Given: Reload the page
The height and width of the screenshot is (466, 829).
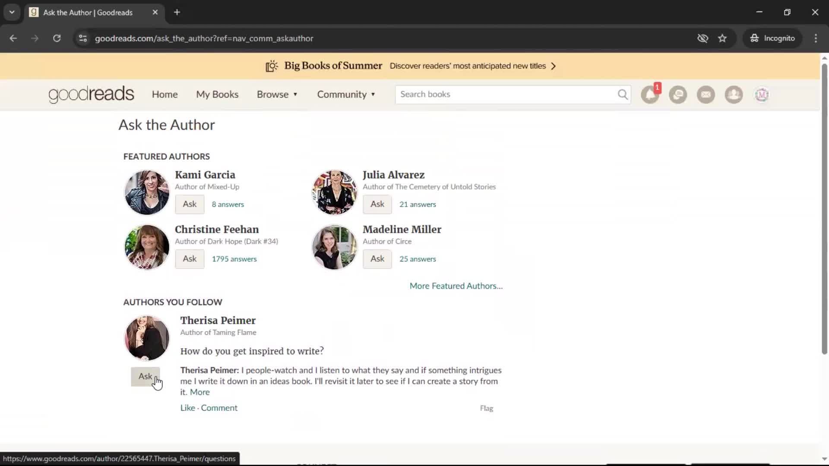Looking at the screenshot, I should click(x=57, y=38).
